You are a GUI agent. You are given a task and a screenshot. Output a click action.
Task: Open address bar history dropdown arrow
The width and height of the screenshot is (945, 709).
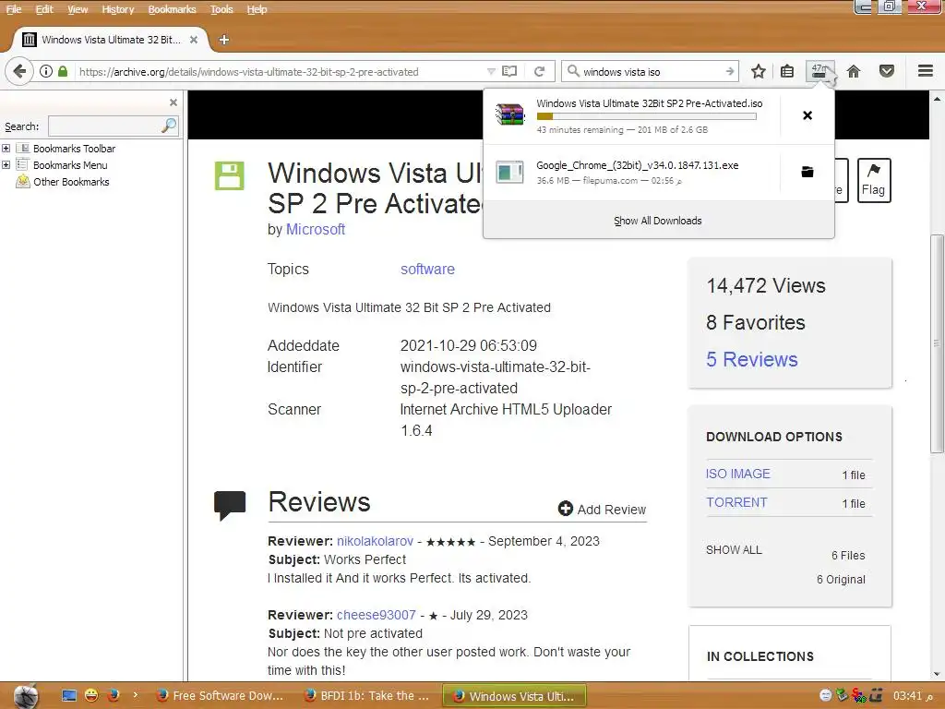[x=491, y=71]
